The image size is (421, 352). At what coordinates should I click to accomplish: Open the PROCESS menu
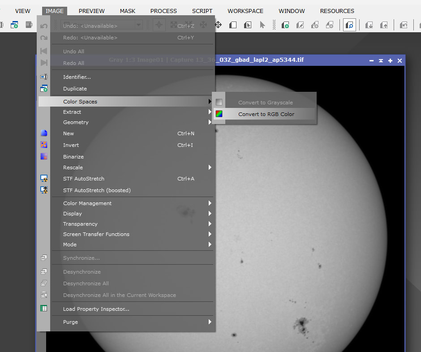point(163,11)
